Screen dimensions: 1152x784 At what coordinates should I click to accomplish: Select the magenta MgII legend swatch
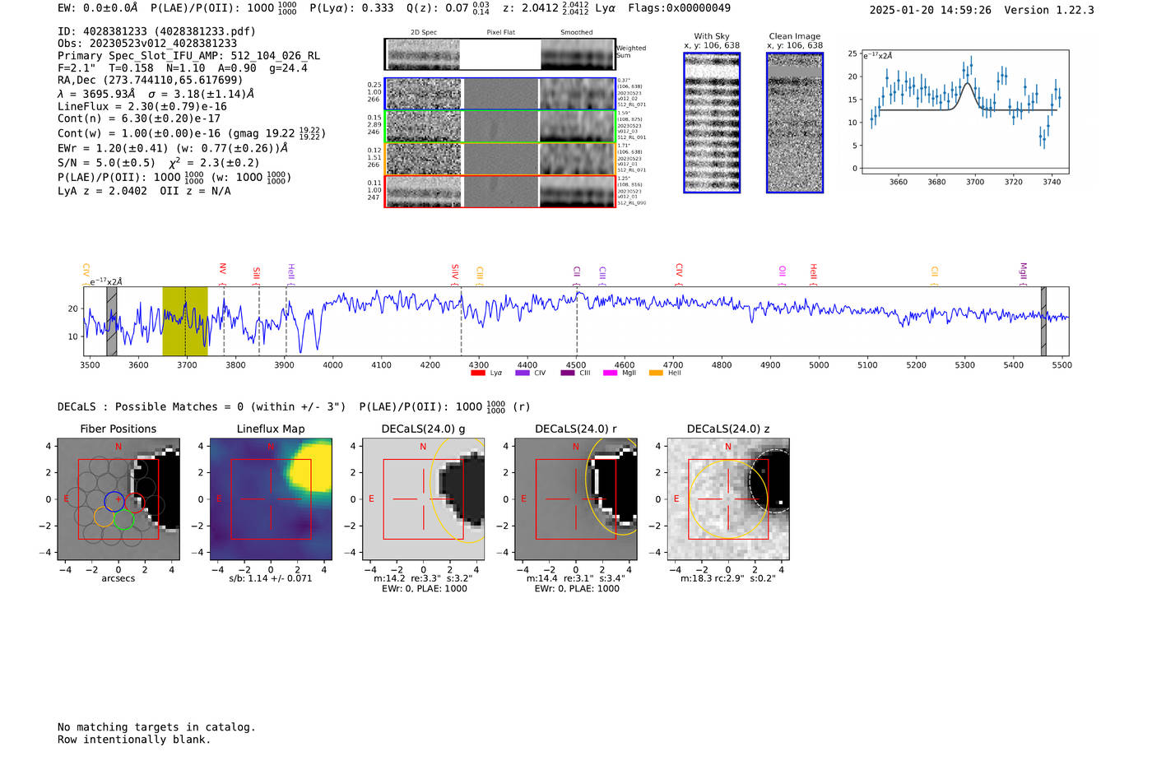click(x=610, y=373)
